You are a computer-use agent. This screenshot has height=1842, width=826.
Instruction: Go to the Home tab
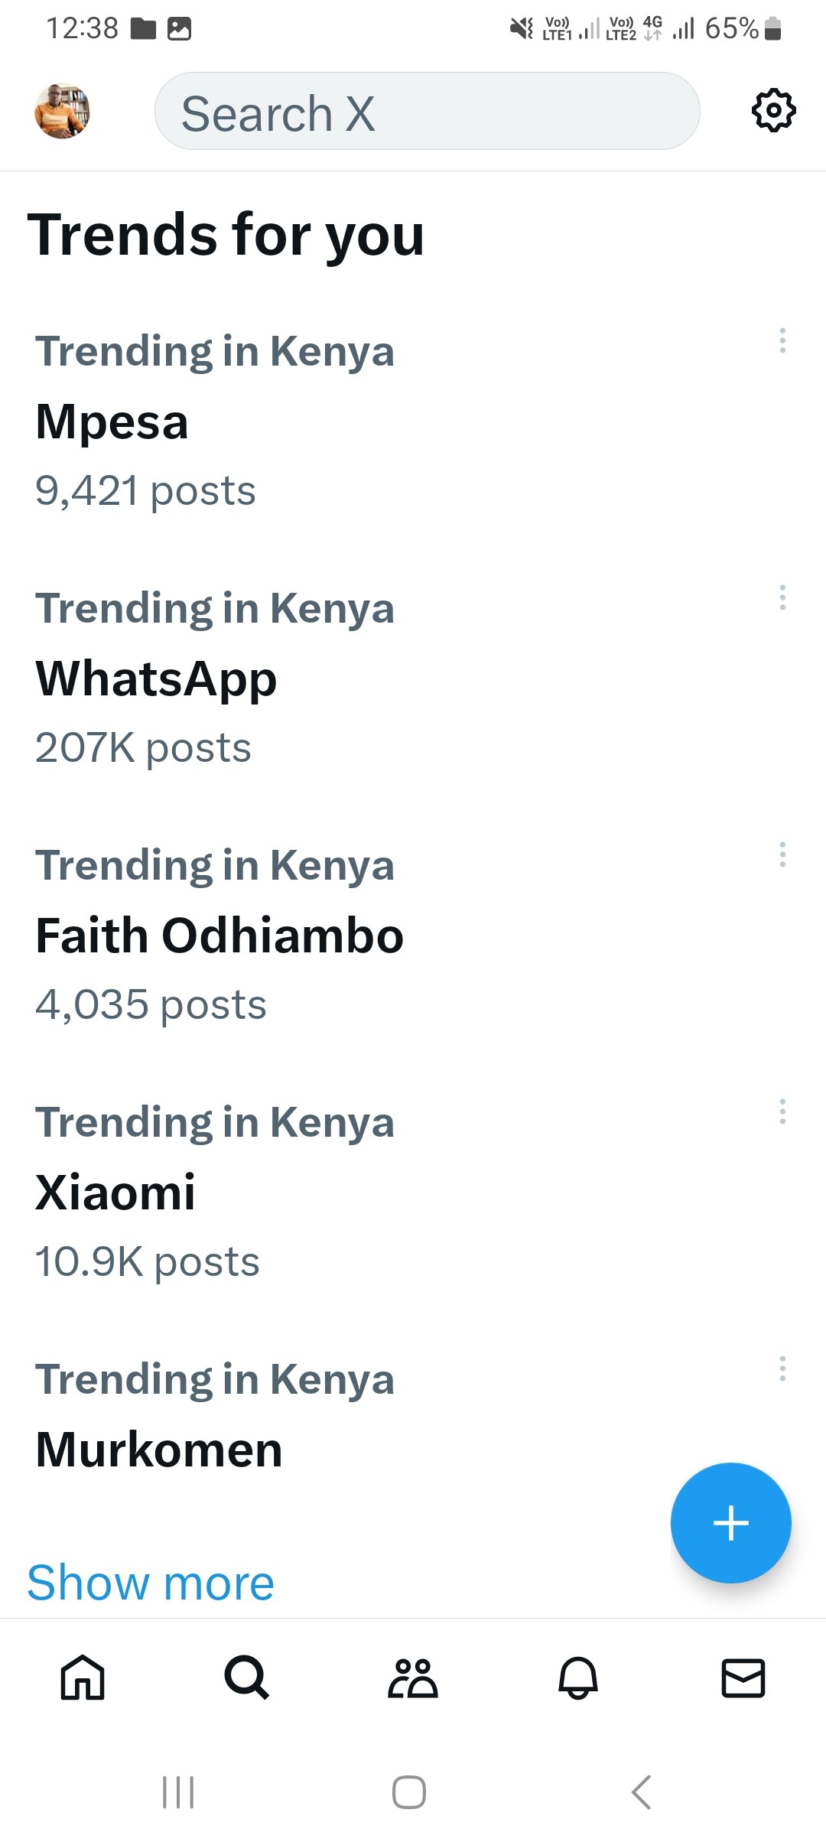[83, 1678]
